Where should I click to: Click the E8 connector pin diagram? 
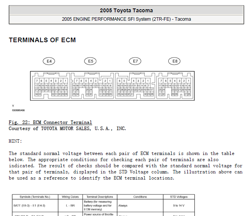pos(175,86)
